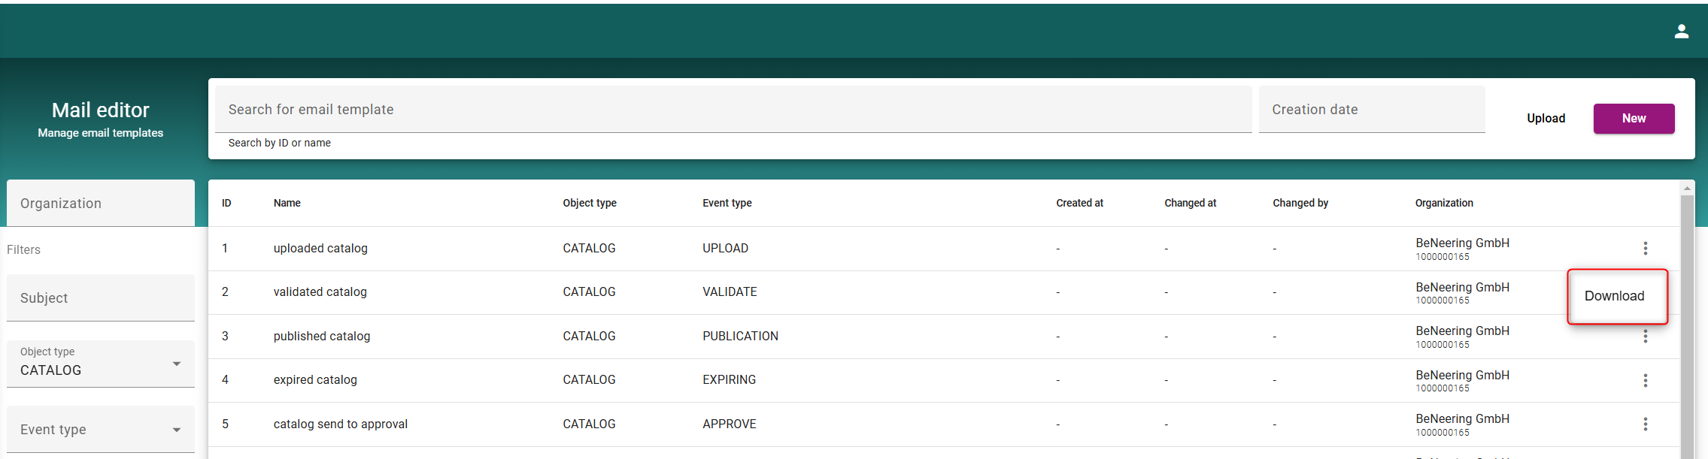Open three-dot menu for expired catalog row

1645,381
